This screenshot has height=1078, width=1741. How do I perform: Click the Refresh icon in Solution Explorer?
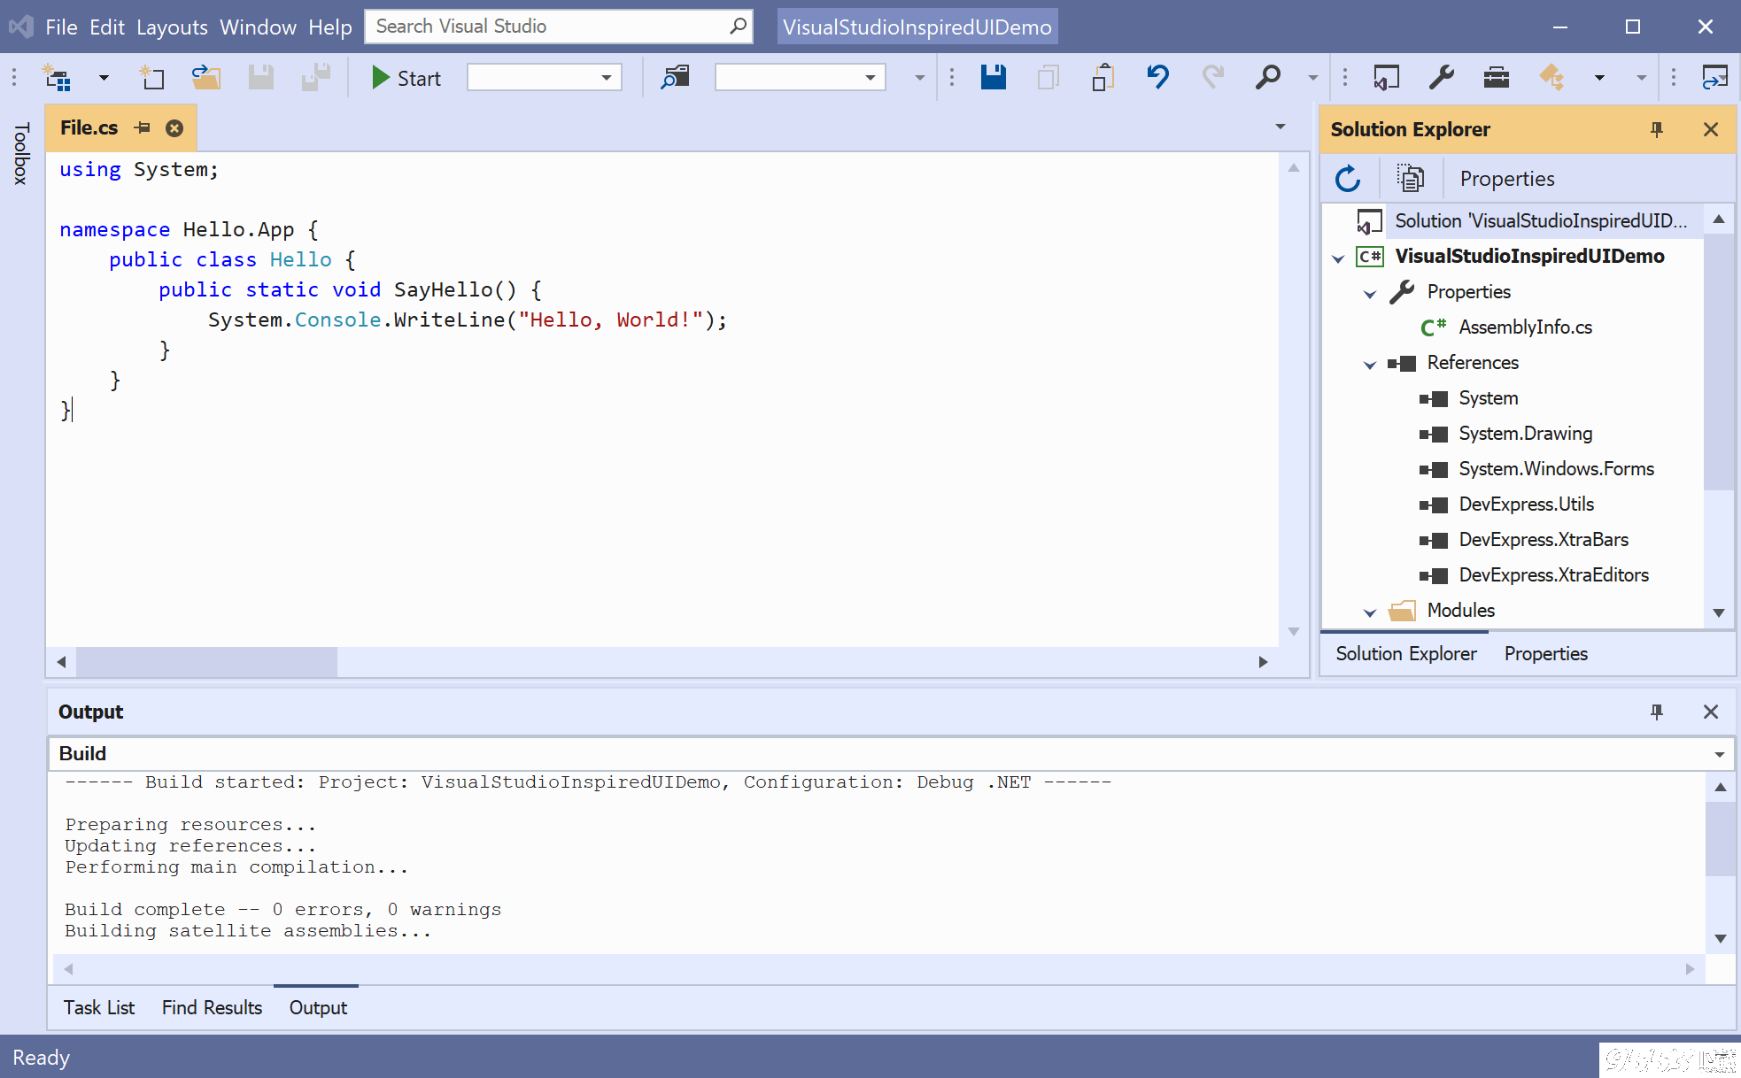pos(1348,179)
